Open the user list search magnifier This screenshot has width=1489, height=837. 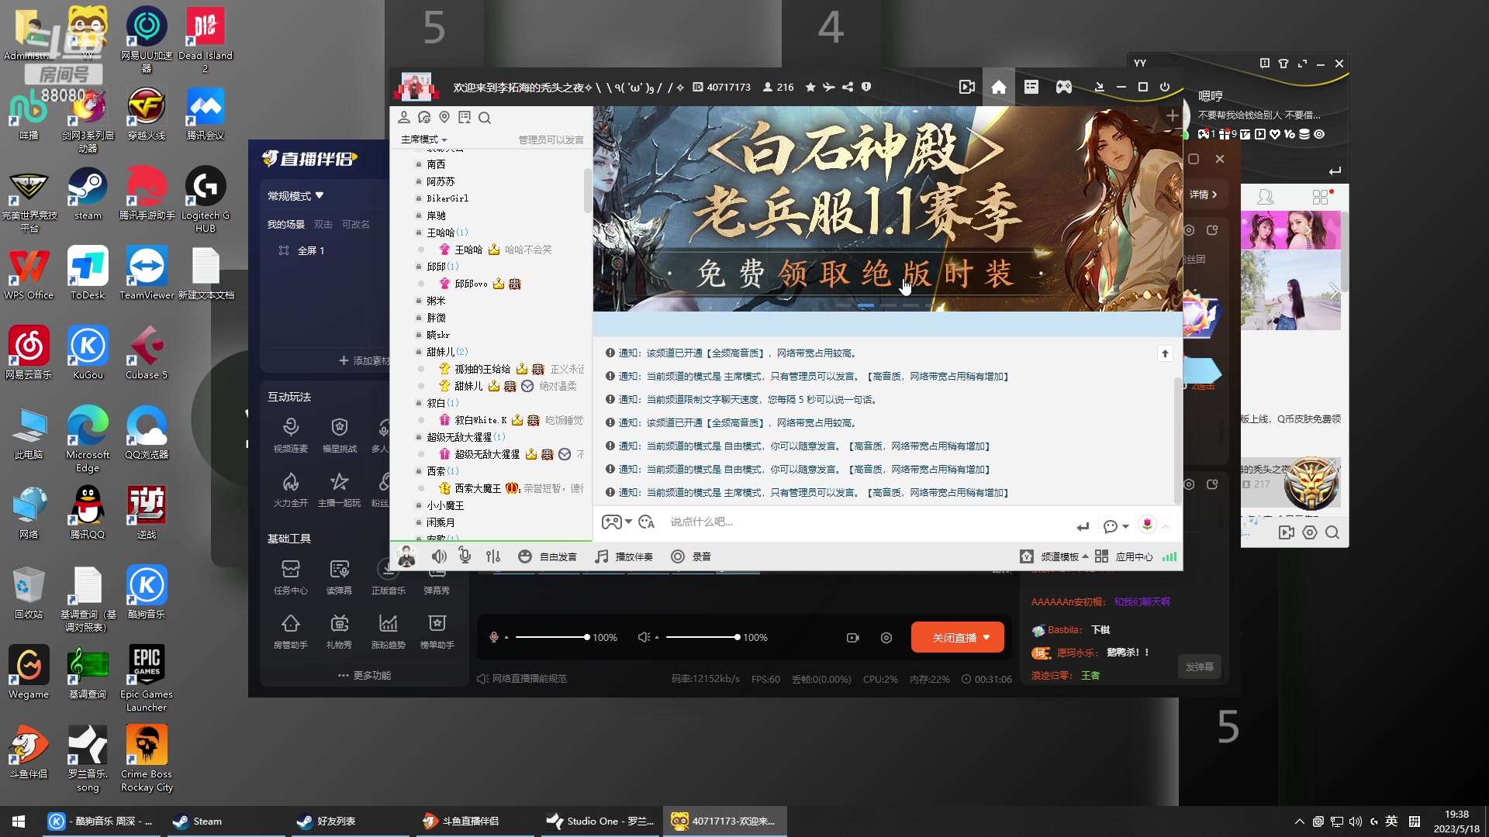(x=485, y=118)
